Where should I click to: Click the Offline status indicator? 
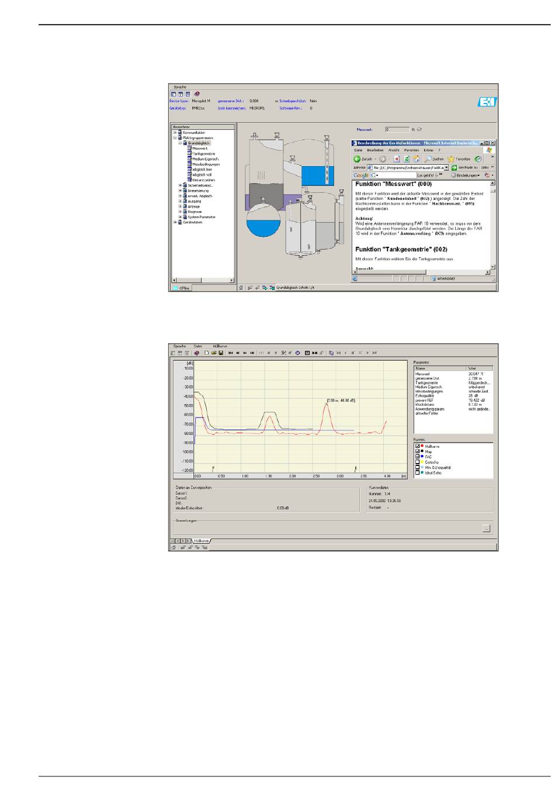(x=182, y=288)
